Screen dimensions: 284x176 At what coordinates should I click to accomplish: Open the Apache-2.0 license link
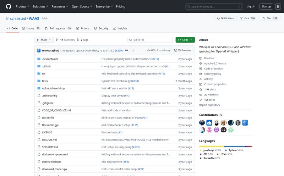pyautogui.click(x=215, y=64)
